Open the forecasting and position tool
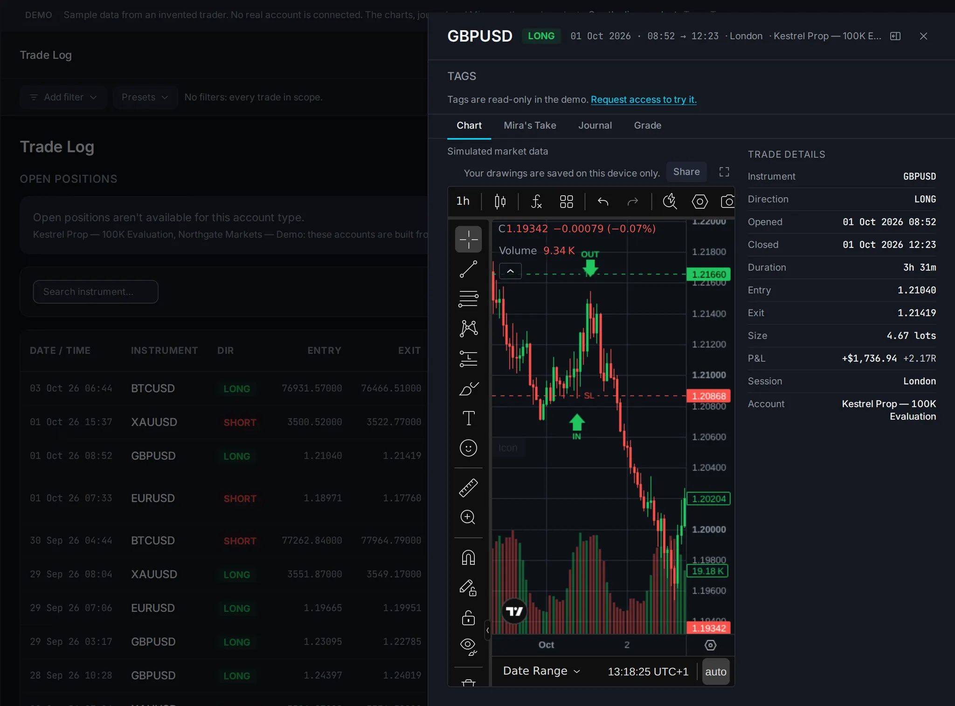 click(x=468, y=358)
